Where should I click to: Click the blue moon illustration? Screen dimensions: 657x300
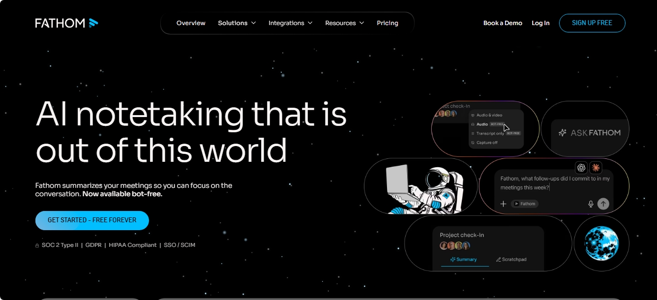(x=601, y=243)
